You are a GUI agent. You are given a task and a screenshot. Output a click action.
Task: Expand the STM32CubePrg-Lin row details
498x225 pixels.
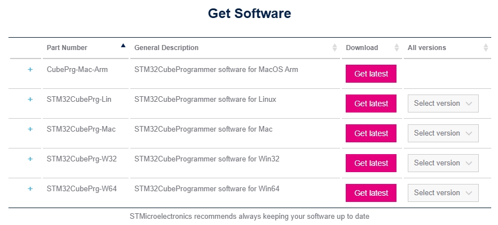point(30,100)
